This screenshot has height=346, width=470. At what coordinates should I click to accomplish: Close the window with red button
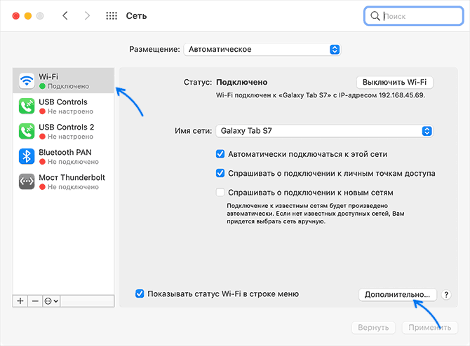(16, 16)
